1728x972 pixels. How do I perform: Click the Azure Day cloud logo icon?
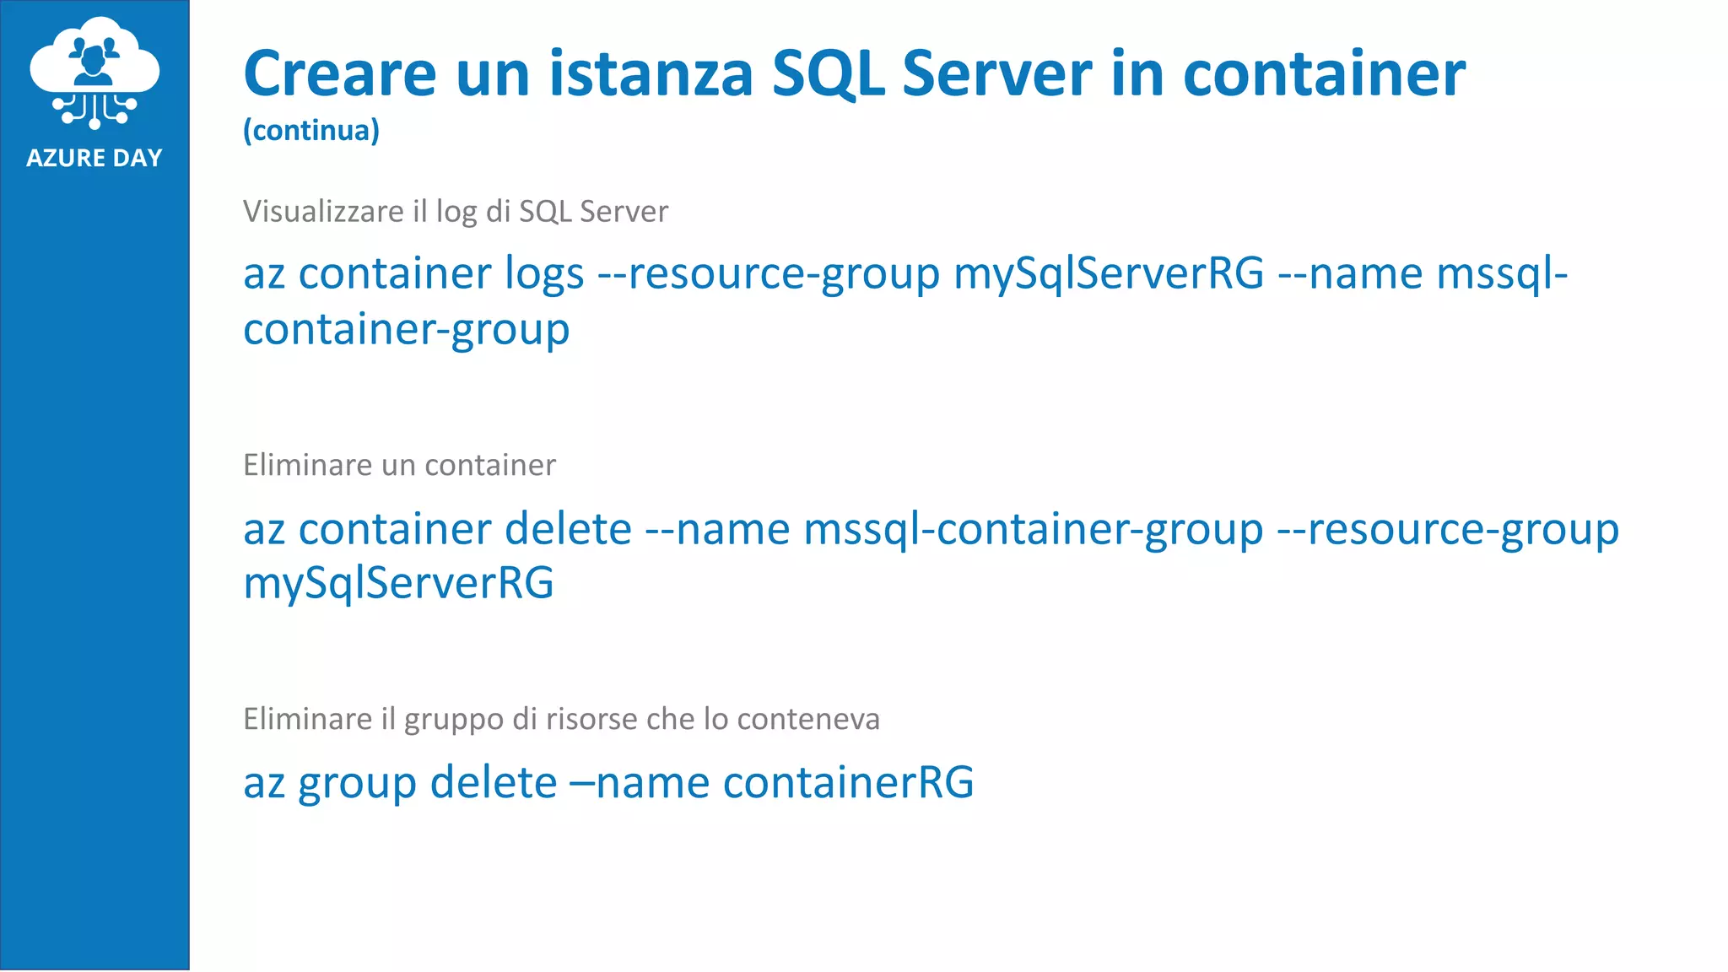[x=94, y=73]
